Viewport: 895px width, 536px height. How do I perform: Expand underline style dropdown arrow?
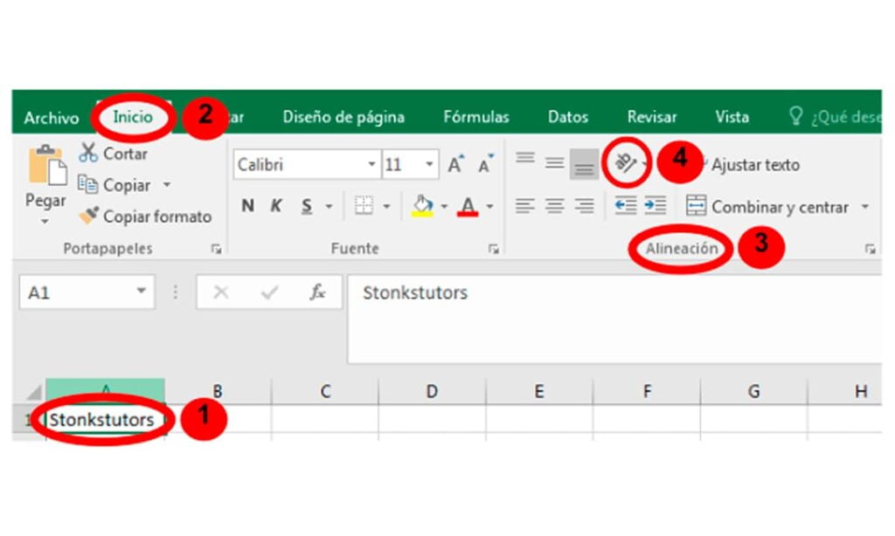(x=329, y=206)
